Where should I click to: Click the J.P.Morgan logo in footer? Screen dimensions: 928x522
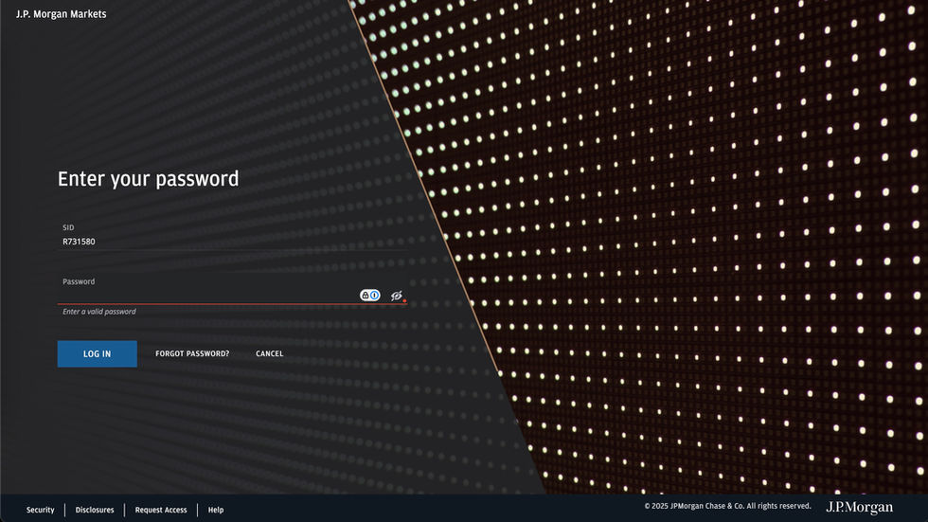tap(860, 508)
